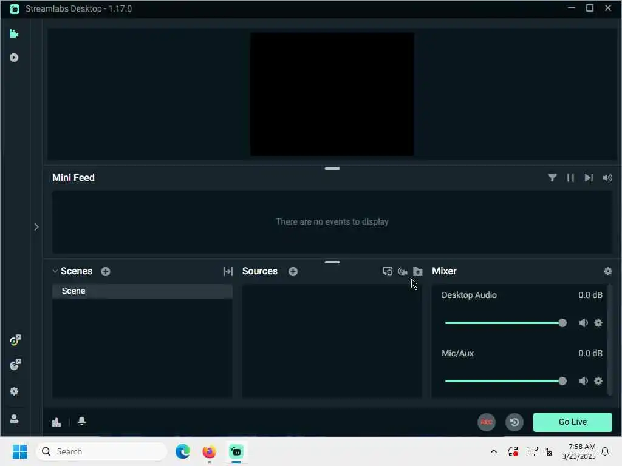The height and width of the screenshot is (466, 622).
Task: Adjust the Mic/Aux volume slider
Action: [x=506, y=381]
